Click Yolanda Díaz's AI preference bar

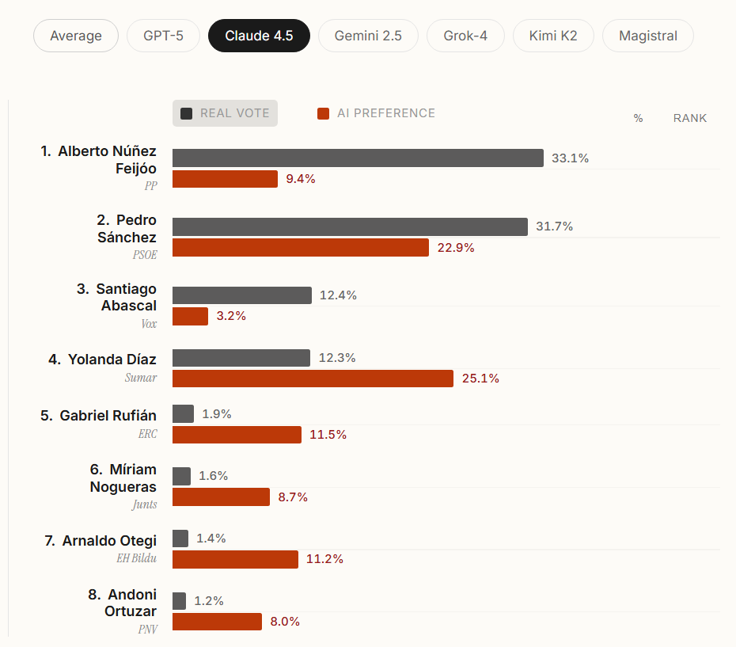(x=313, y=379)
